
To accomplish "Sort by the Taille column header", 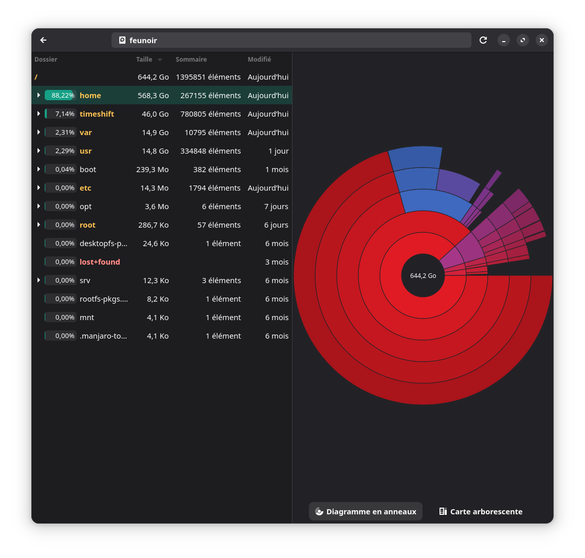I will pyautogui.click(x=149, y=59).
